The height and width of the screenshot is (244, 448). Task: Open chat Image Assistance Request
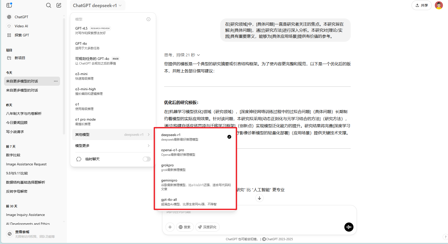32,164
